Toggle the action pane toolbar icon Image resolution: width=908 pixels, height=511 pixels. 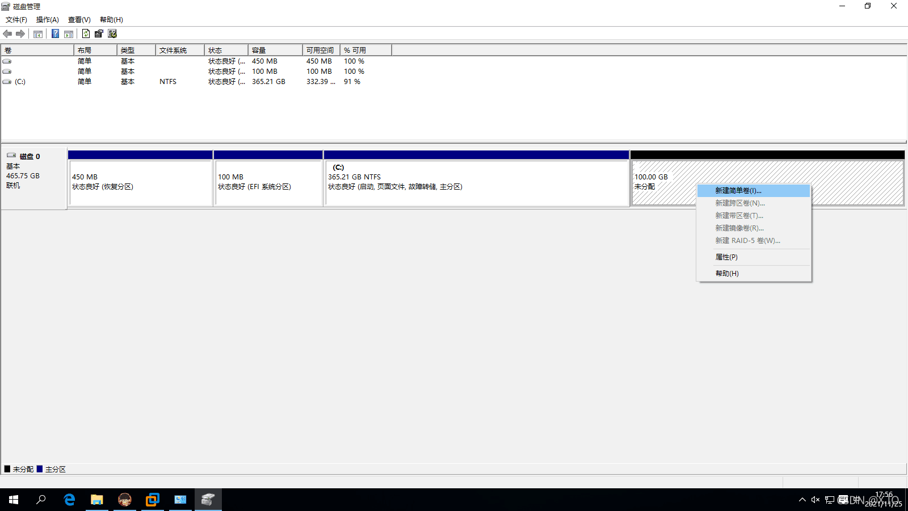(x=69, y=34)
